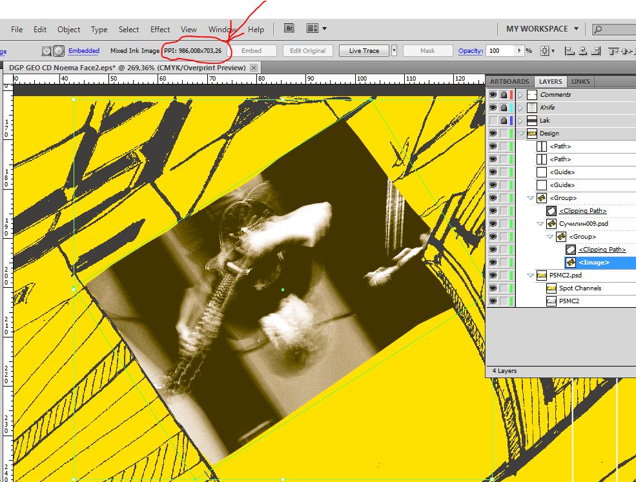This screenshot has width=636, height=482.
Task: Click the Comments layer thumbnail
Action: [x=532, y=95]
